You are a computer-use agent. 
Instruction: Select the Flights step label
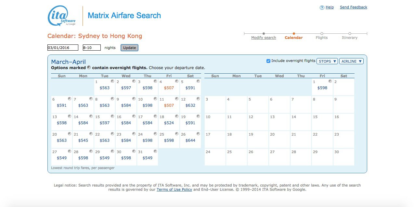pyautogui.click(x=322, y=38)
